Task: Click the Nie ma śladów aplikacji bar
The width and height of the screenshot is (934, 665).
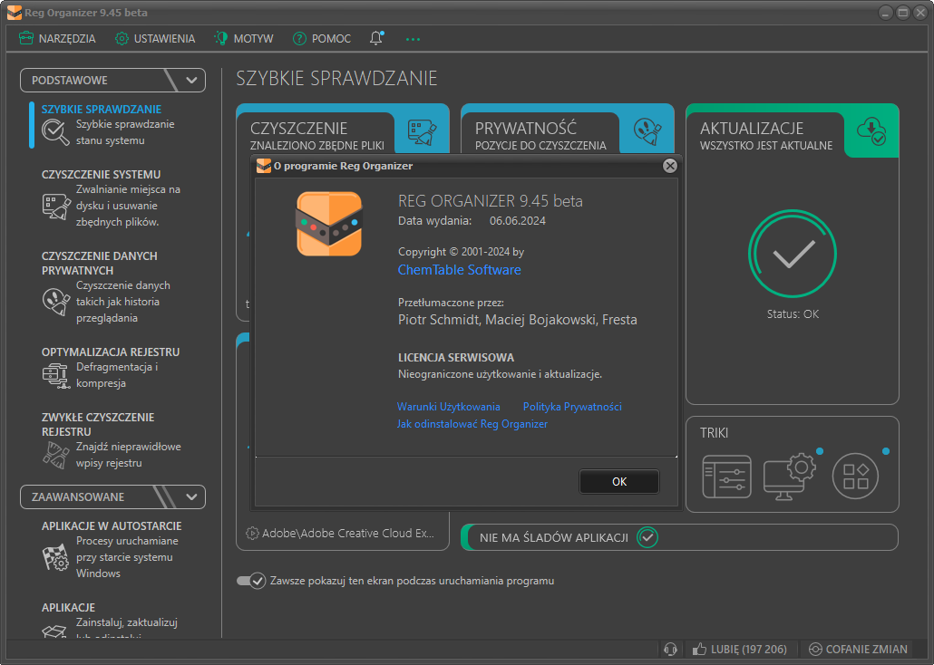Action: point(680,537)
